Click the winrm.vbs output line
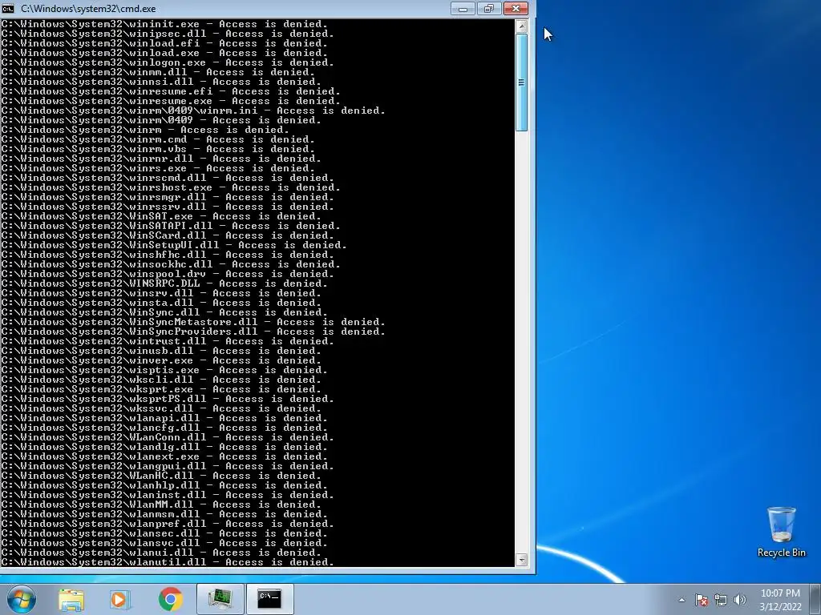Viewport: 821px width, 615px height. click(158, 149)
